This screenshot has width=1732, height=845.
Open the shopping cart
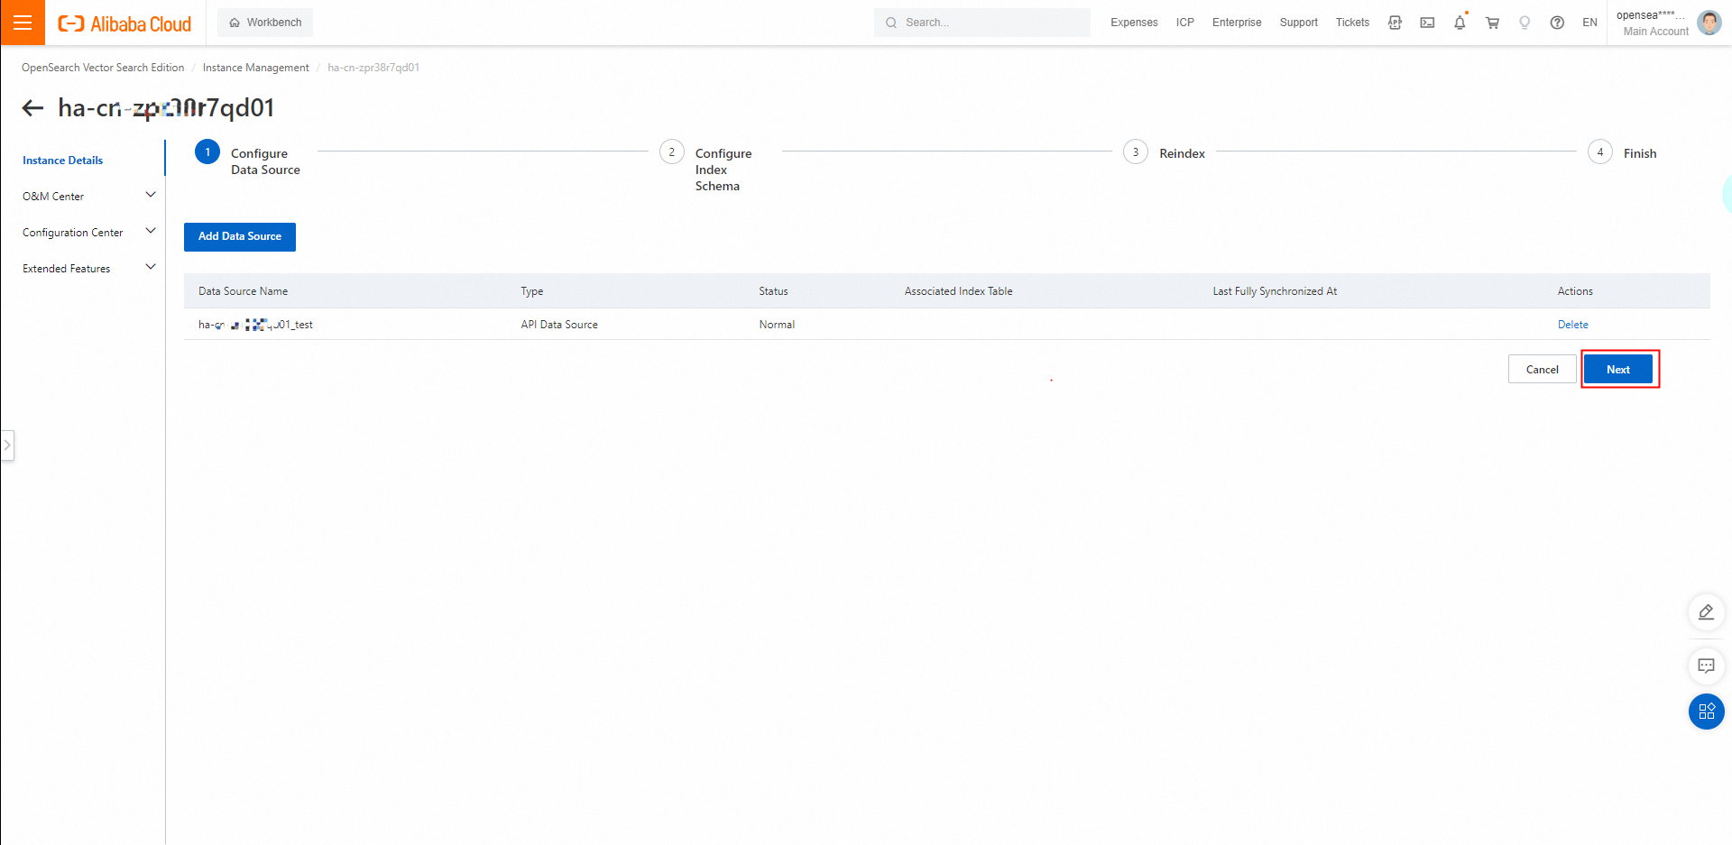point(1492,23)
